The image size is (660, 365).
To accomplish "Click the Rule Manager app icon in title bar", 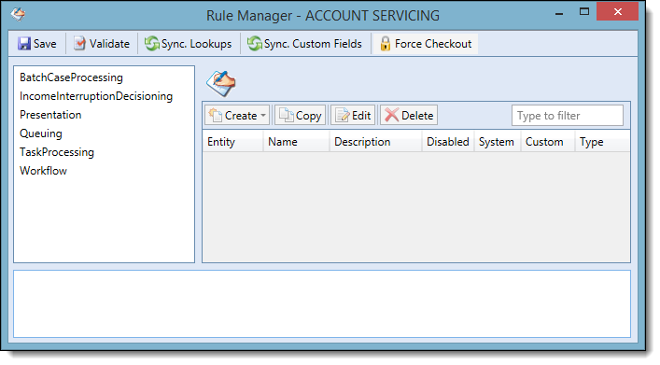I will 18,14.
